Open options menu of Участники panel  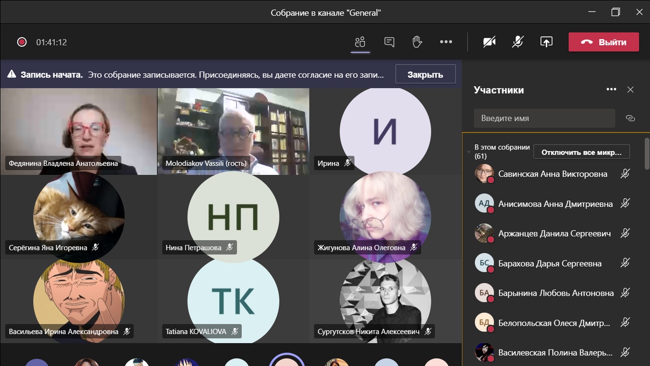point(611,89)
